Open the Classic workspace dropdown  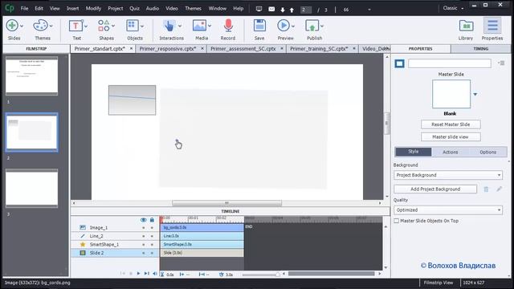(x=453, y=8)
